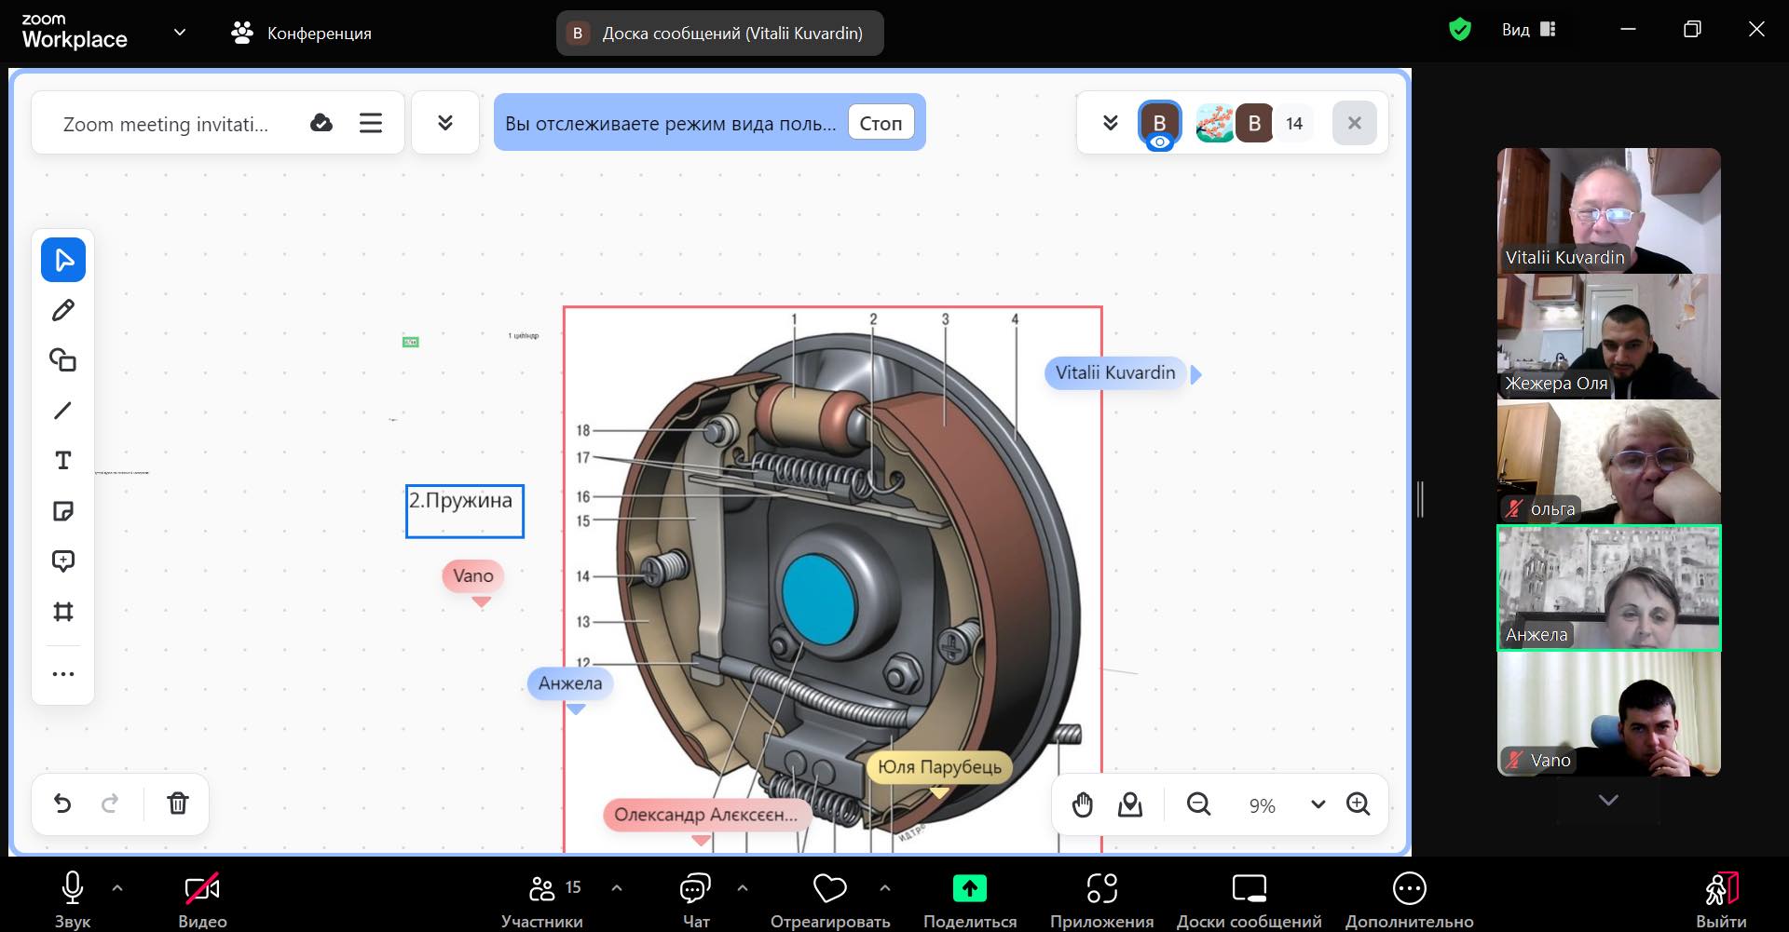
Task: Click the Стоп button
Action: (881, 123)
